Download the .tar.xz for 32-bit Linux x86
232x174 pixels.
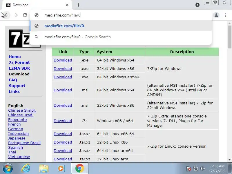click(x=63, y=142)
